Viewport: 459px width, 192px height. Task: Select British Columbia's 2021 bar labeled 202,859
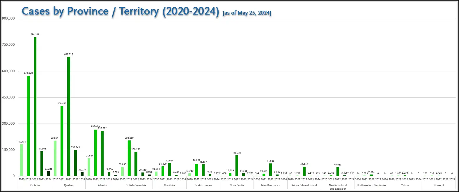[129, 158]
